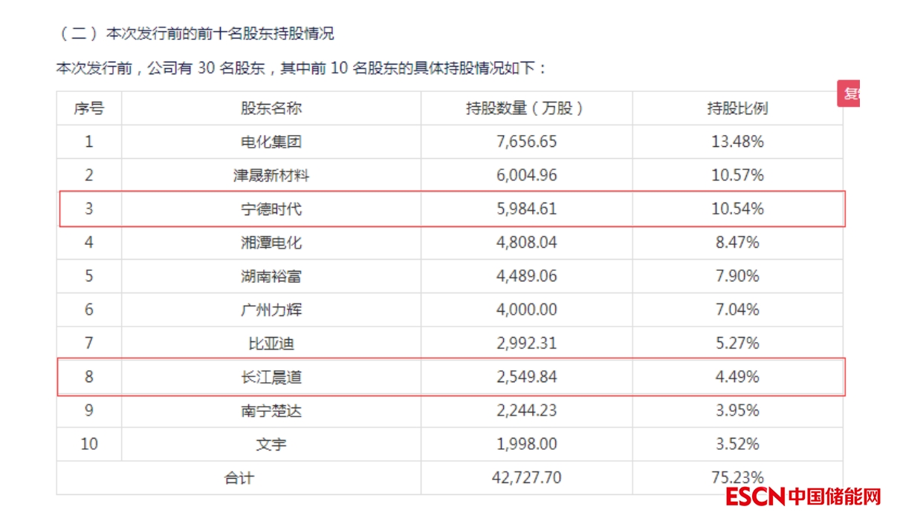The image size is (900, 518).
Task: Click the 广州力辉 name cell
Action: (271, 309)
